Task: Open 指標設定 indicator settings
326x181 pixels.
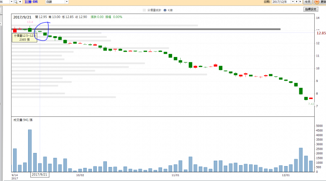Action: tap(311, 10)
